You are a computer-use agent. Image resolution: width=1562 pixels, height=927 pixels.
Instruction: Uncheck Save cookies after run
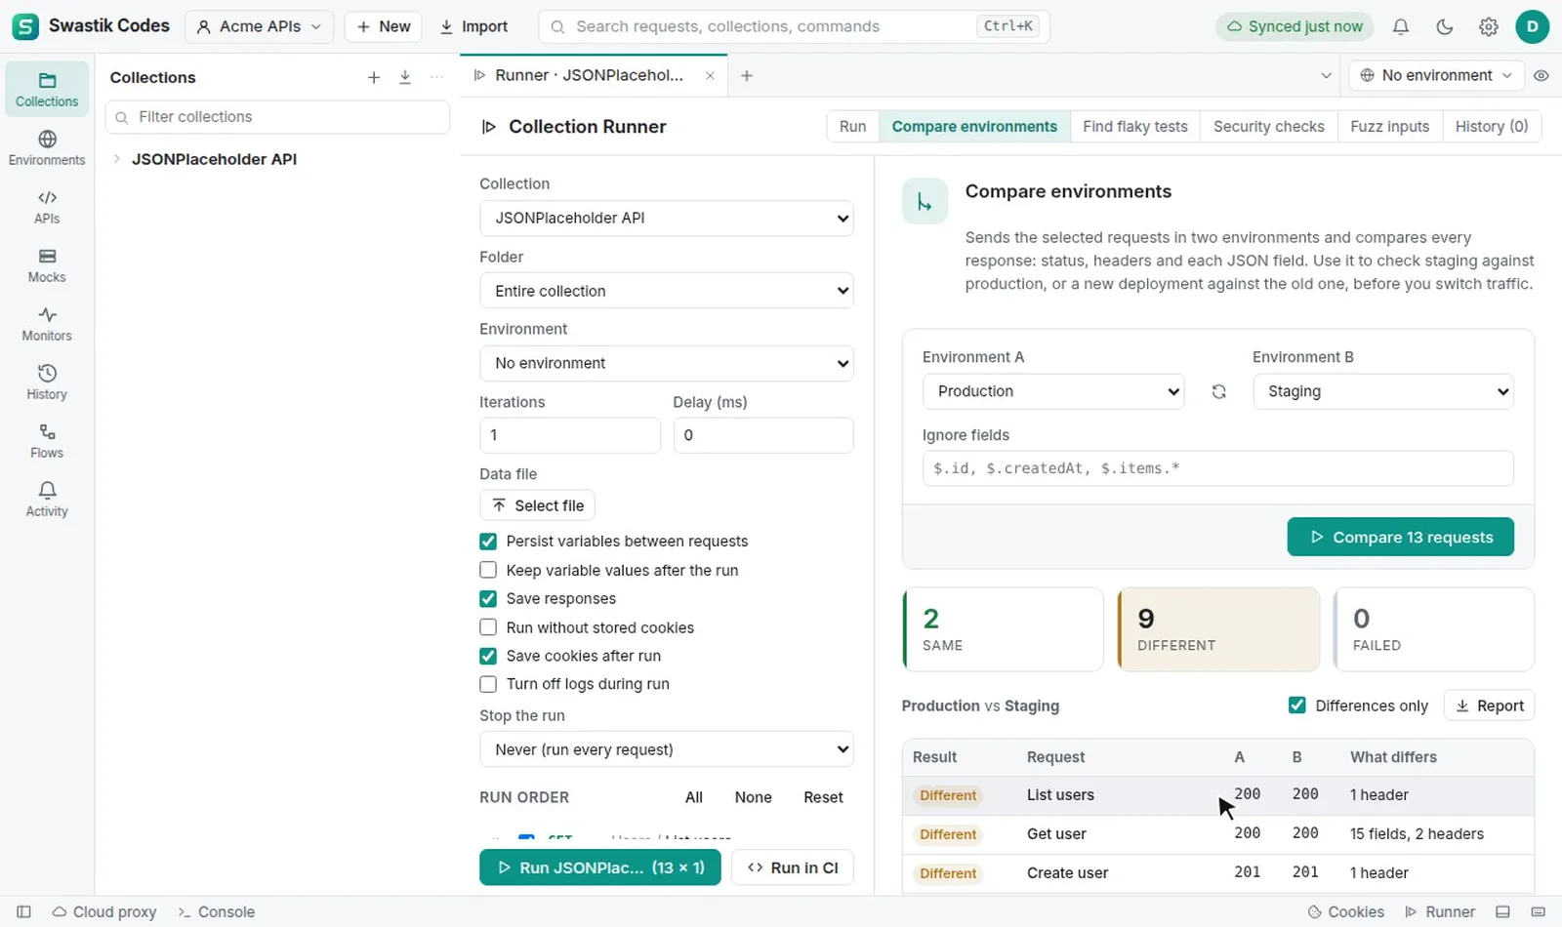click(488, 656)
